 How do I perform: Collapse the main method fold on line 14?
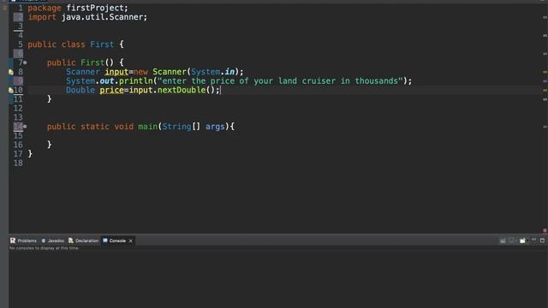25,127
